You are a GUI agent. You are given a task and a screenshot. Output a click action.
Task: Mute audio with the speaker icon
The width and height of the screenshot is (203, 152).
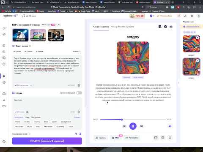click(x=170, y=126)
